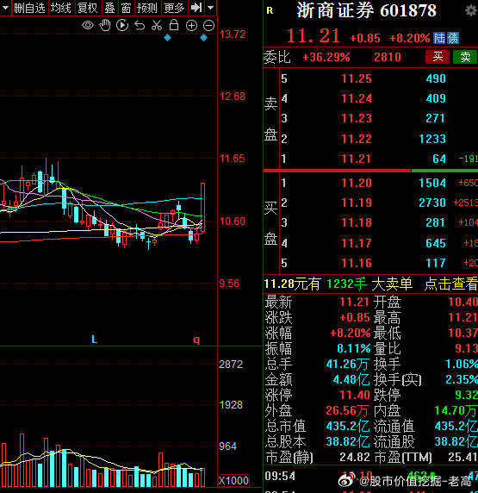Select buy level 2 price 11.19
Viewport: 478px width, 493px height.
(357, 203)
